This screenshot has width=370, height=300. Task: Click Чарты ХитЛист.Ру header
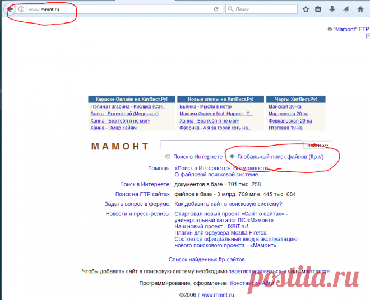coord(295,99)
